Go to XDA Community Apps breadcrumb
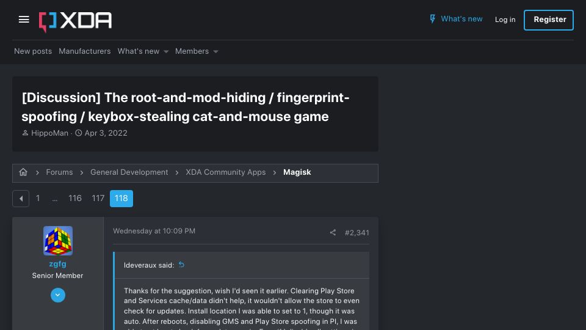This screenshot has height=330, width=586. click(226, 172)
